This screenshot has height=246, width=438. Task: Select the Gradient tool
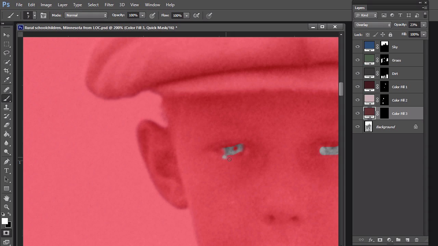tap(7, 134)
